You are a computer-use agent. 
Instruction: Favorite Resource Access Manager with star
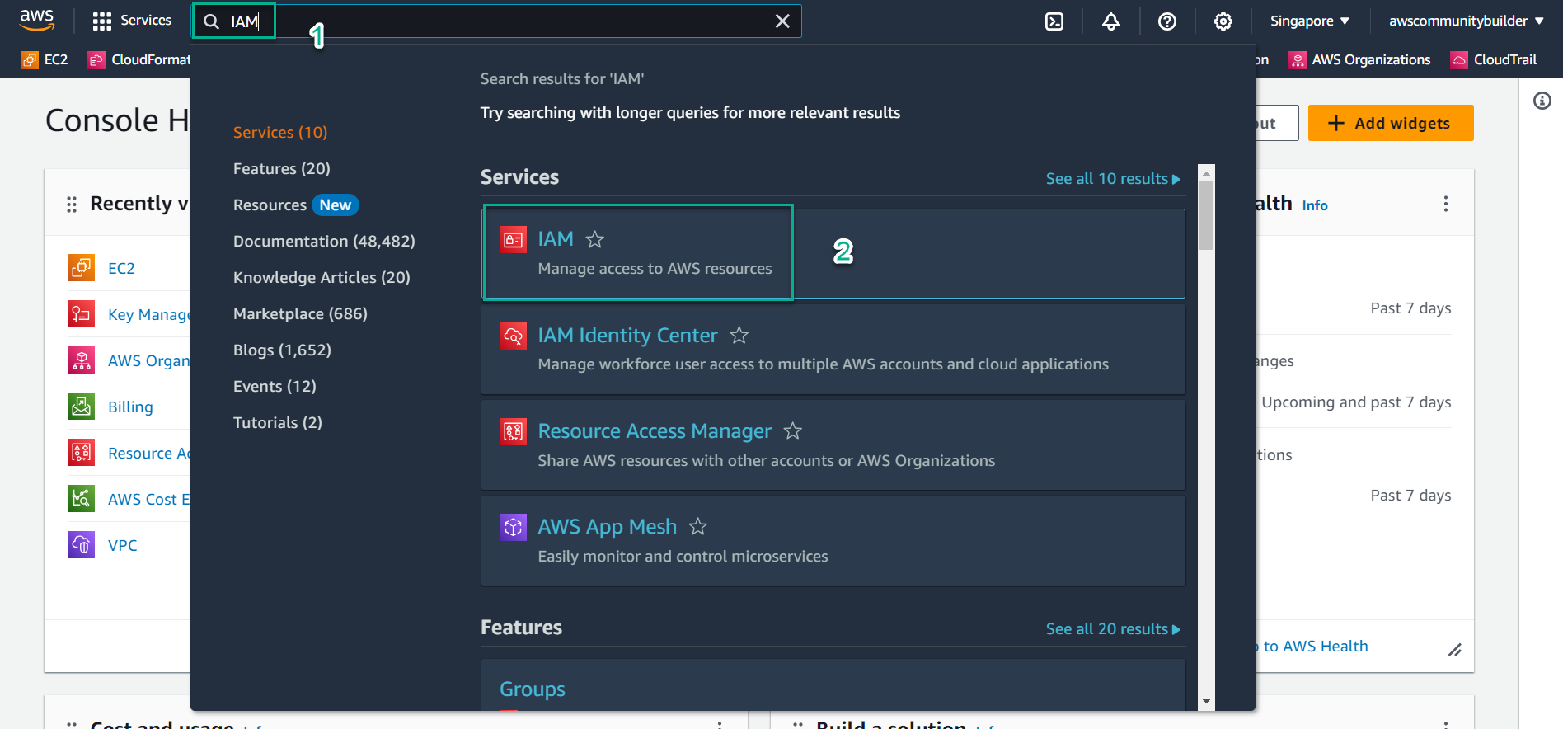tap(793, 431)
